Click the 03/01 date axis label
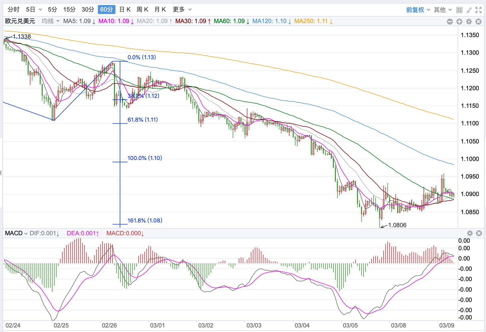486x332 pixels. point(157,325)
